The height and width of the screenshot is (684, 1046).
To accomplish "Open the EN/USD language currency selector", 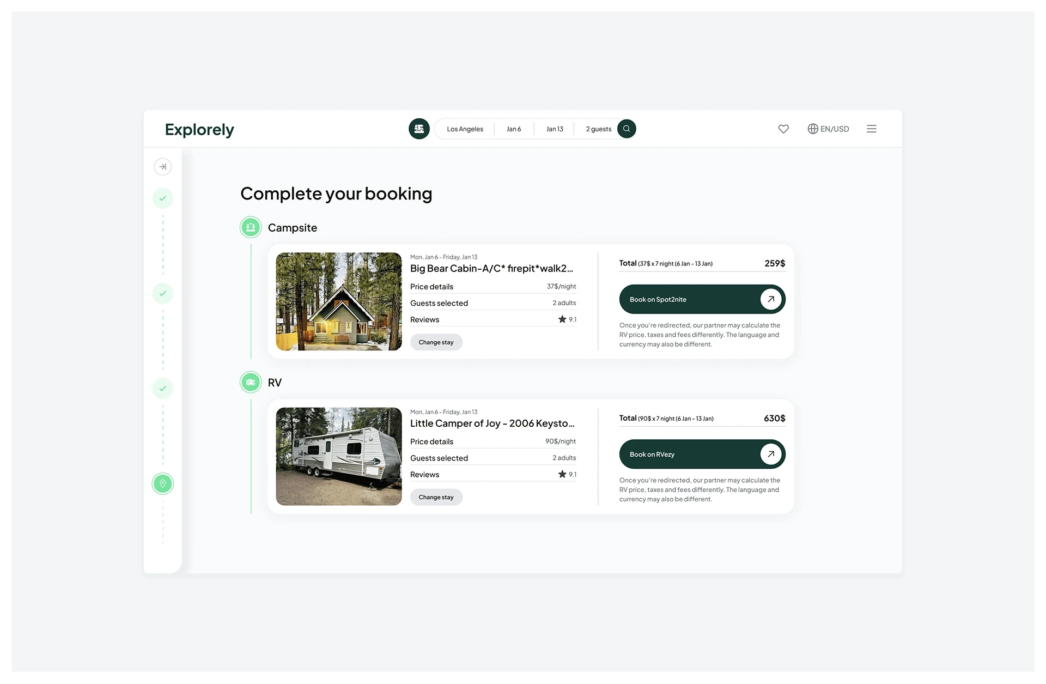I will [828, 129].
